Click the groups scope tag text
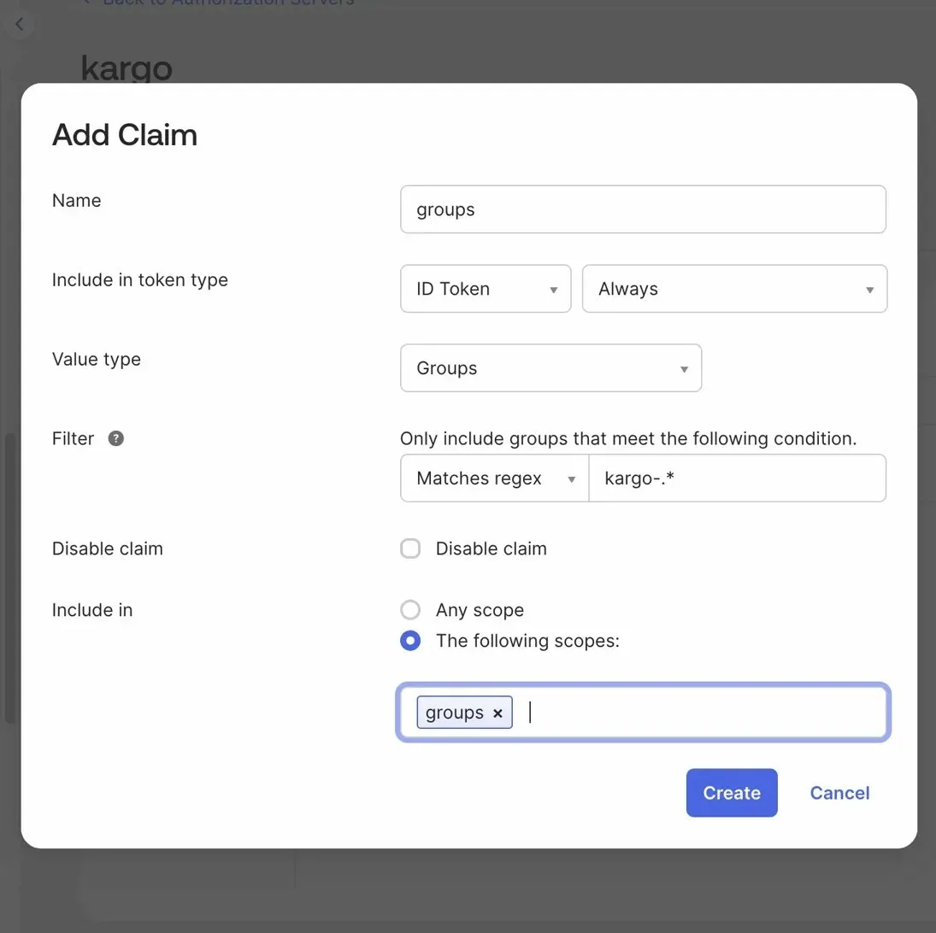The height and width of the screenshot is (933, 936). (454, 713)
